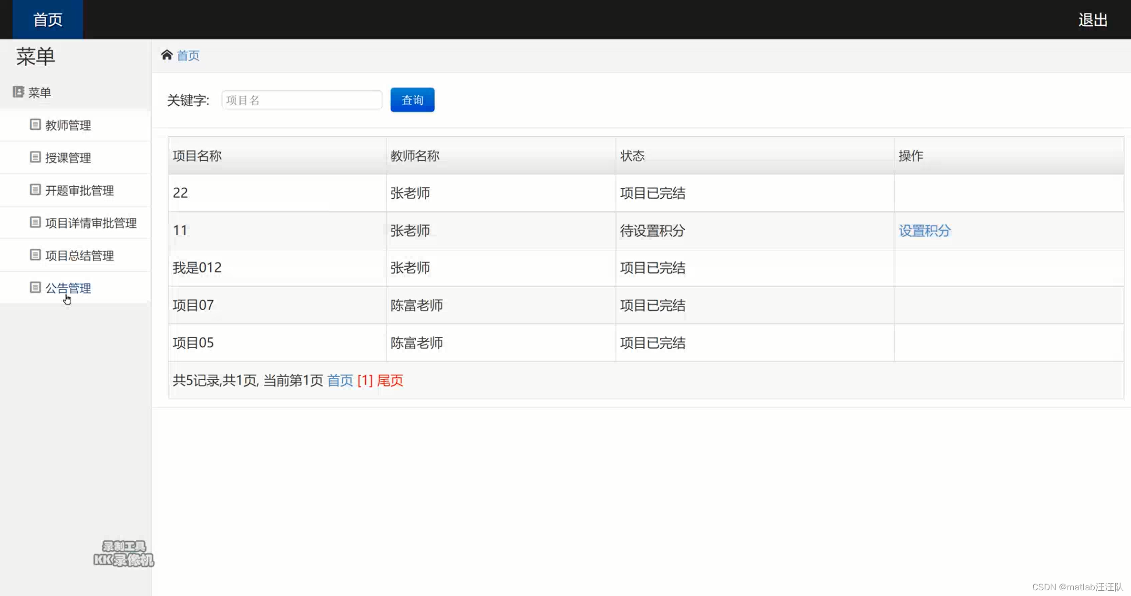This screenshot has width=1131, height=596.
Task: Click the home icon in breadcrumb
Action: point(166,55)
